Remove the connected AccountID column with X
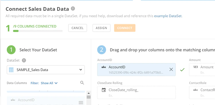The height and width of the screenshot is (105, 215). pyautogui.click(x=171, y=69)
